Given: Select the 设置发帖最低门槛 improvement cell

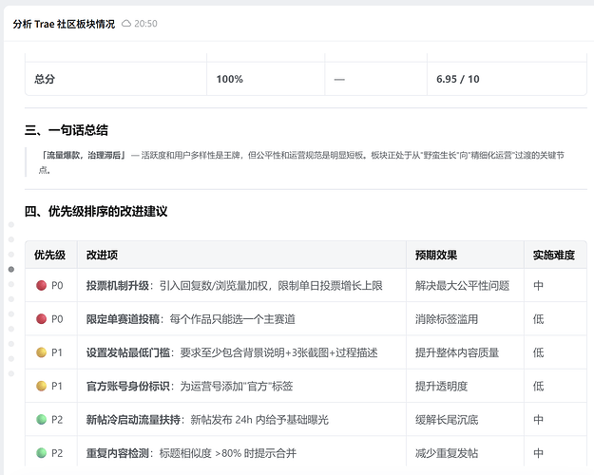Looking at the screenshot, I should pos(241,352).
